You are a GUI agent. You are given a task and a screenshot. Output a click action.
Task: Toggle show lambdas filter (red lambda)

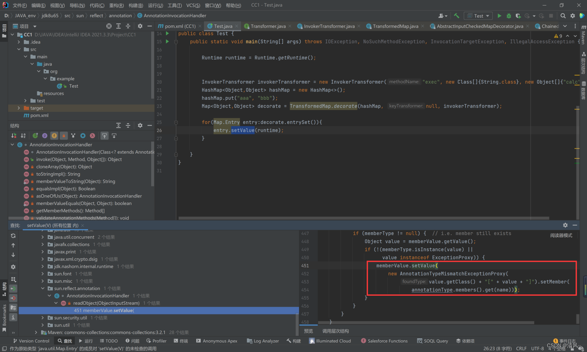92,136
